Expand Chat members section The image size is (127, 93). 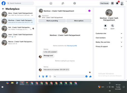click(x=109, y=38)
